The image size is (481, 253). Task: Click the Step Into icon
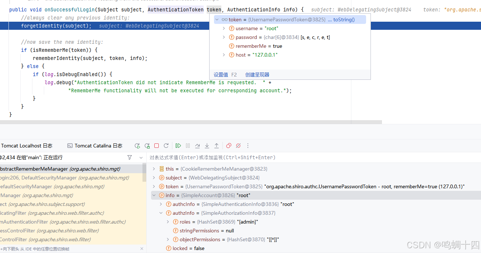[207, 146]
